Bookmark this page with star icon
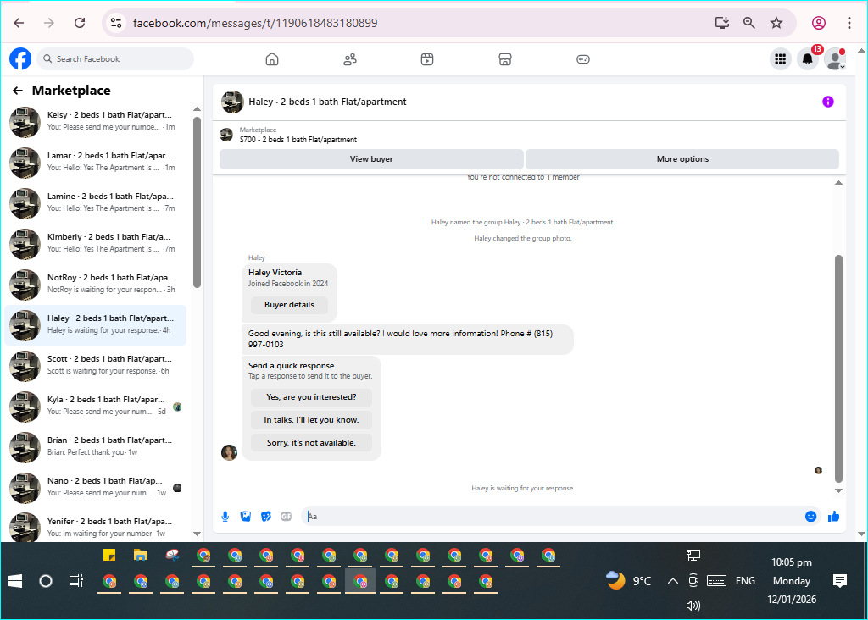The width and height of the screenshot is (868, 620). [x=776, y=23]
